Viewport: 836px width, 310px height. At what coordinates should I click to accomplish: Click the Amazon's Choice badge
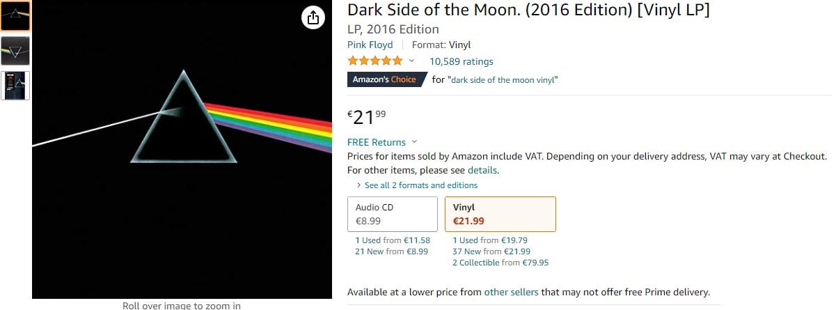point(384,79)
